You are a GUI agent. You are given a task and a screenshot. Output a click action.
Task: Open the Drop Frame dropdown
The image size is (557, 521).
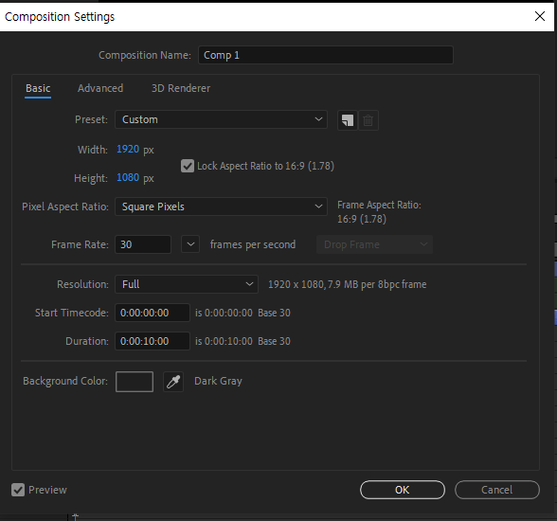(374, 244)
